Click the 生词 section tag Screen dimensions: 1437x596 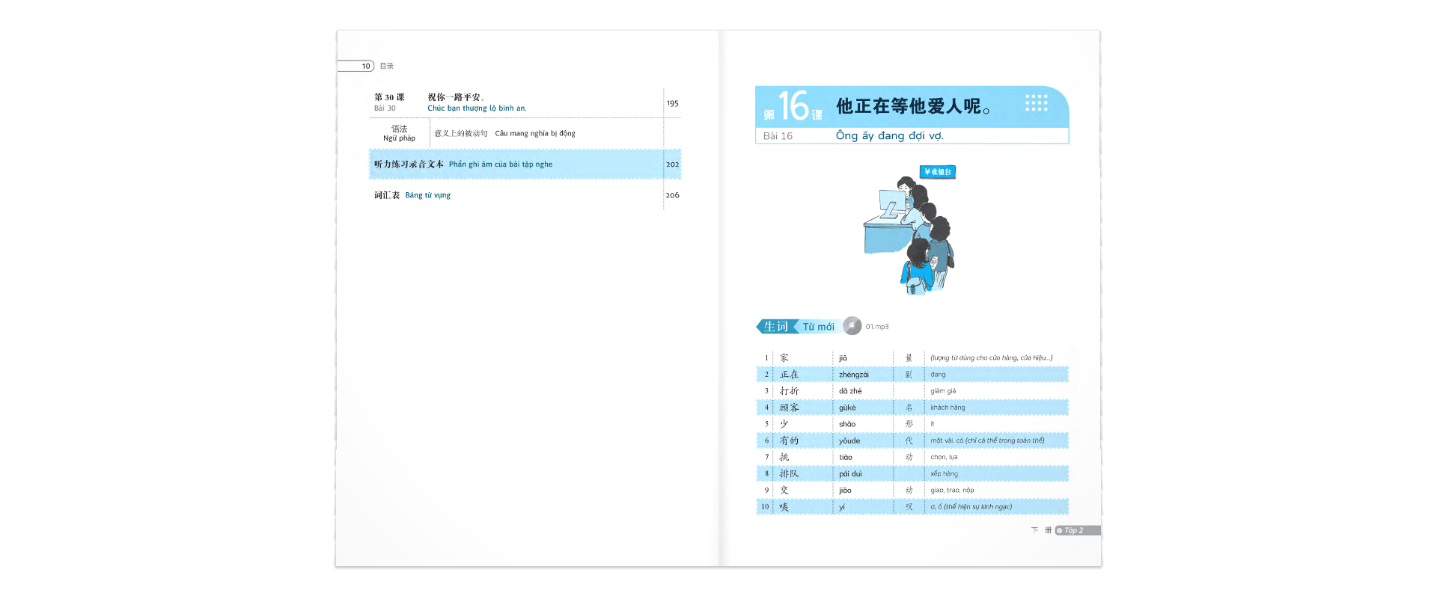click(x=775, y=327)
